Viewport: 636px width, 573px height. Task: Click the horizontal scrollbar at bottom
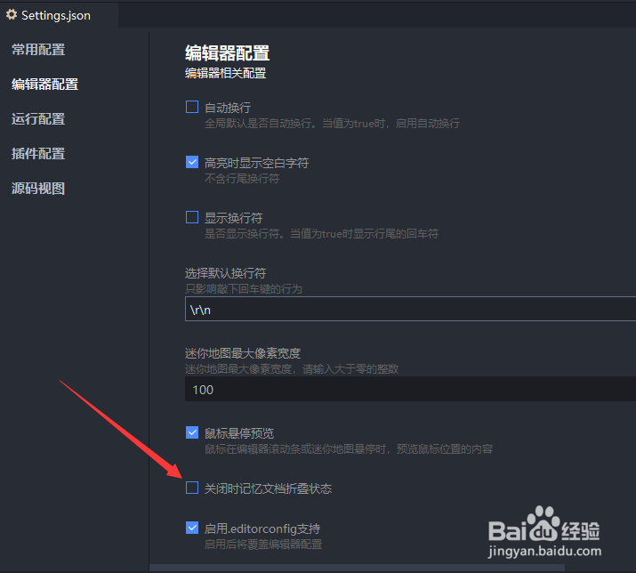(x=358, y=569)
